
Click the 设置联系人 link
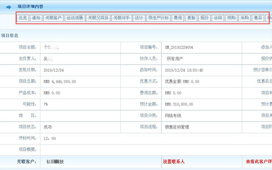[174, 161]
